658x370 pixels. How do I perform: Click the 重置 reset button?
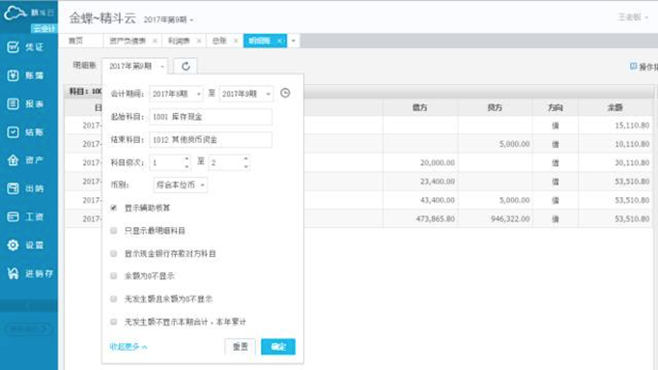pos(241,347)
